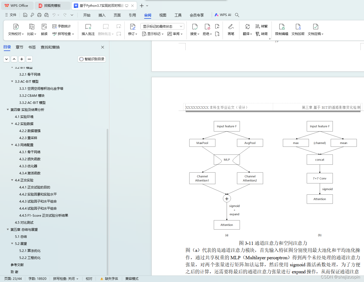Open the WPS AI assistant
Screen dimensions: 364x282
pyautogui.click(x=223, y=15)
